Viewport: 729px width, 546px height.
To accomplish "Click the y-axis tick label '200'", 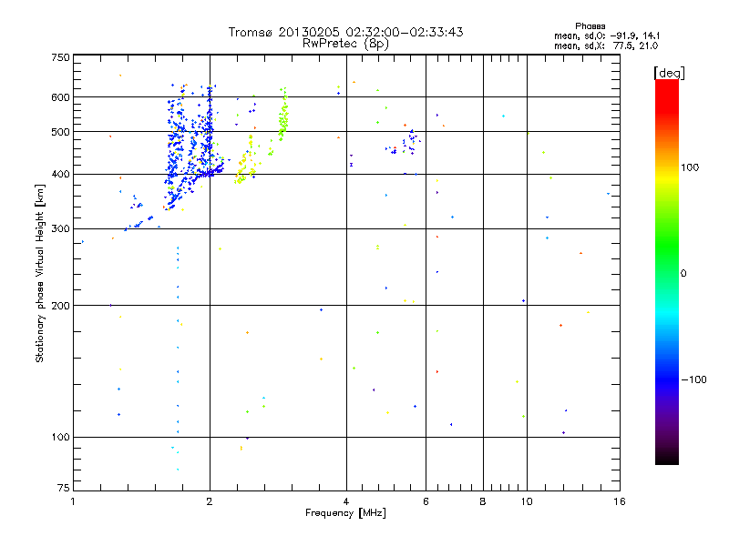I will [x=60, y=306].
